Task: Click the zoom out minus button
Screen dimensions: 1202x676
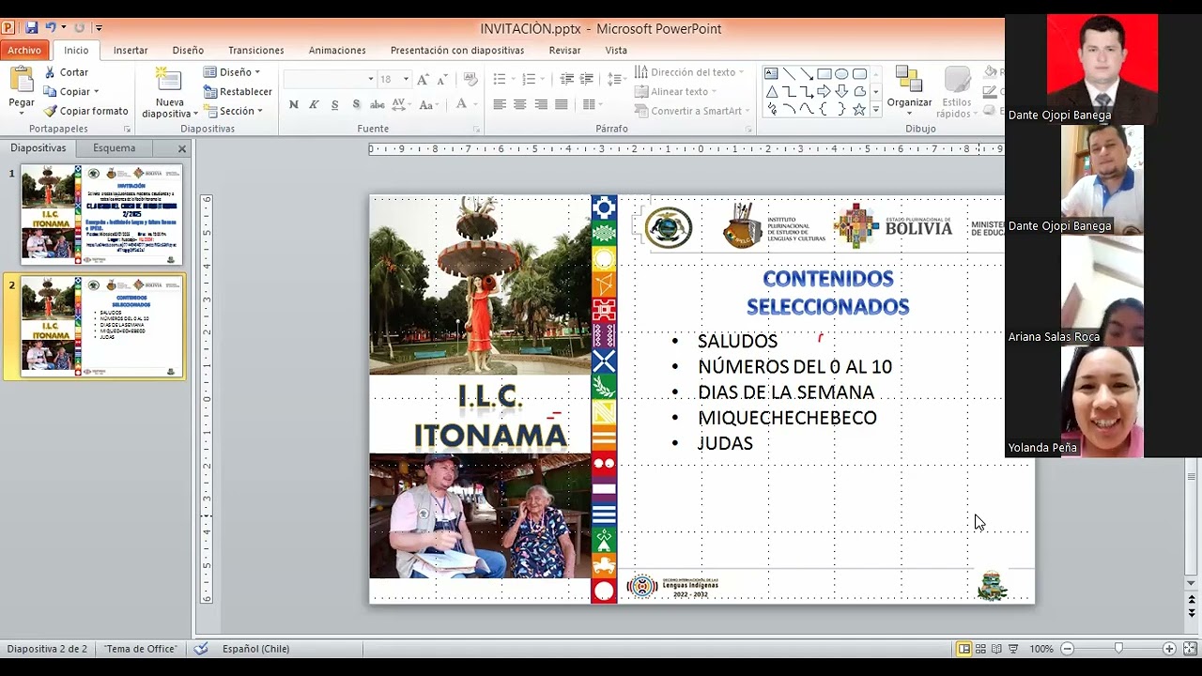Action: (x=1067, y=649)
